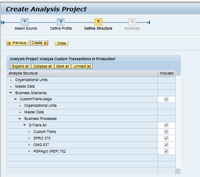The width and height of the screenshot is (200, 177).
Task: Go back with the Previous button
Action: click(17, 43)
